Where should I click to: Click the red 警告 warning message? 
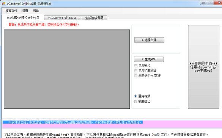pos(44,25)
